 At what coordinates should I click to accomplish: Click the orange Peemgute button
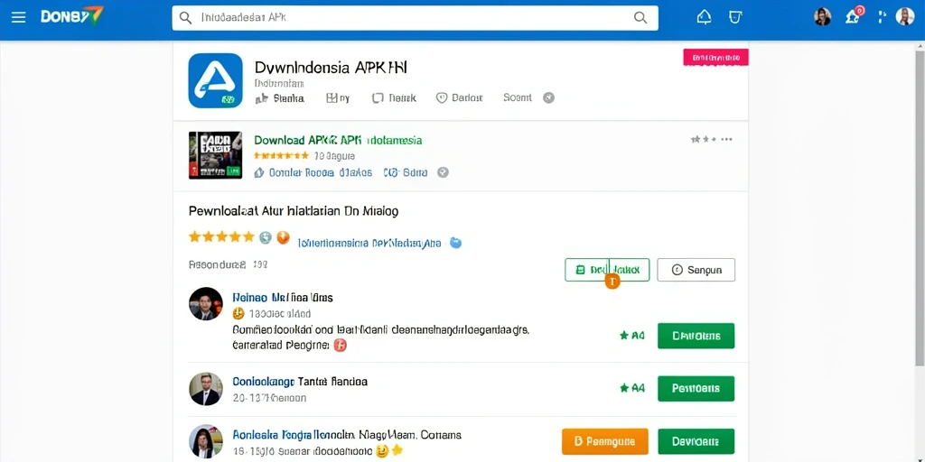pos(605,441)
